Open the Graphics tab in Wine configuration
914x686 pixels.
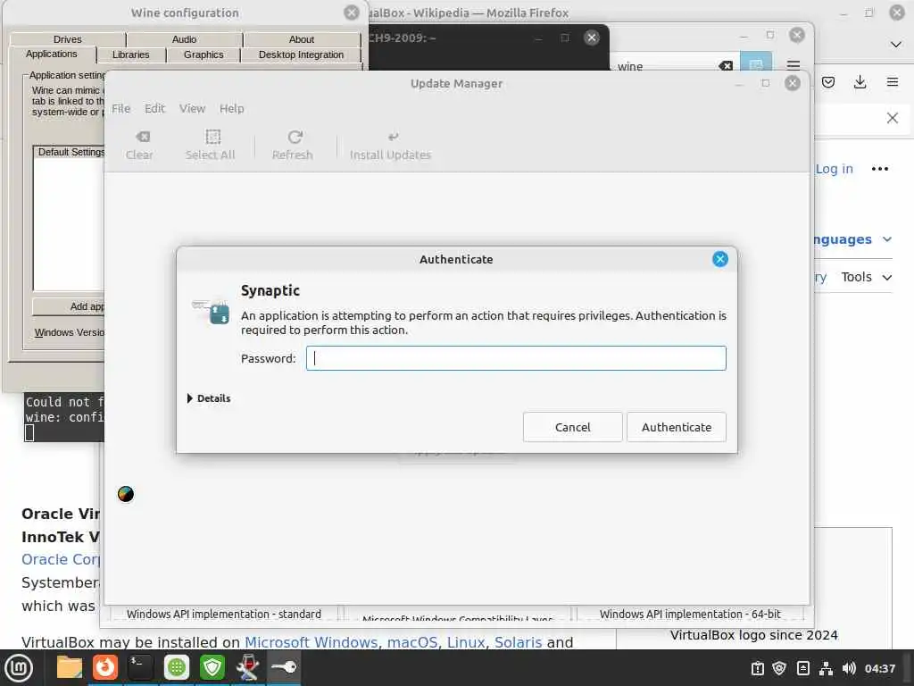click(204, 54)
